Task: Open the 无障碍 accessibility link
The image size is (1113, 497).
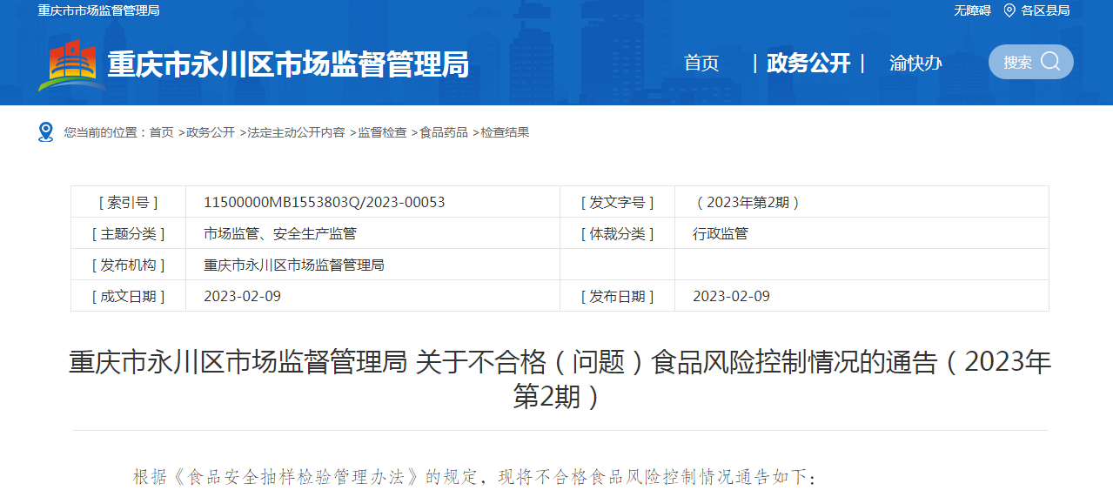Action: point(972,10)
